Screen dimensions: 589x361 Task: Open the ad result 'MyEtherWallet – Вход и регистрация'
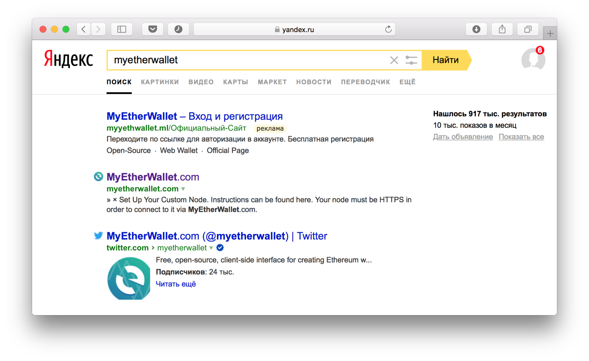click(x=195, y=116)
